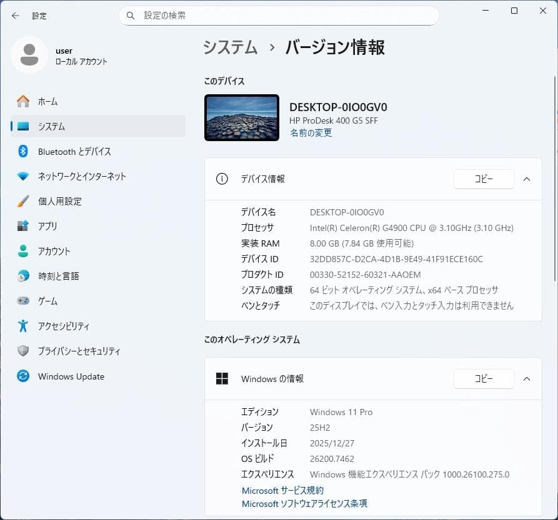This screenshot has height=520, width=558.
Task: Copy the device information details
Action: (484, 179)
